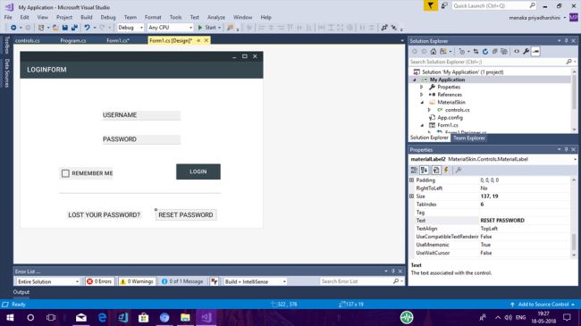Expand the References node in Solution Explorer
The width and height of the screenshot is (581, 326).
[422, 95]
